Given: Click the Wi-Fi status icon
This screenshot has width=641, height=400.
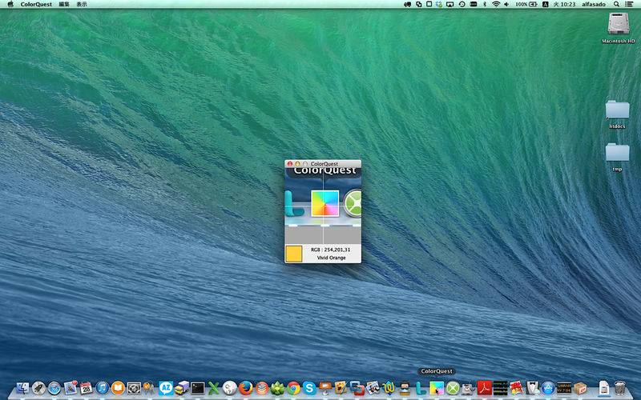Looking at the screenshot, I should [496, 4].
